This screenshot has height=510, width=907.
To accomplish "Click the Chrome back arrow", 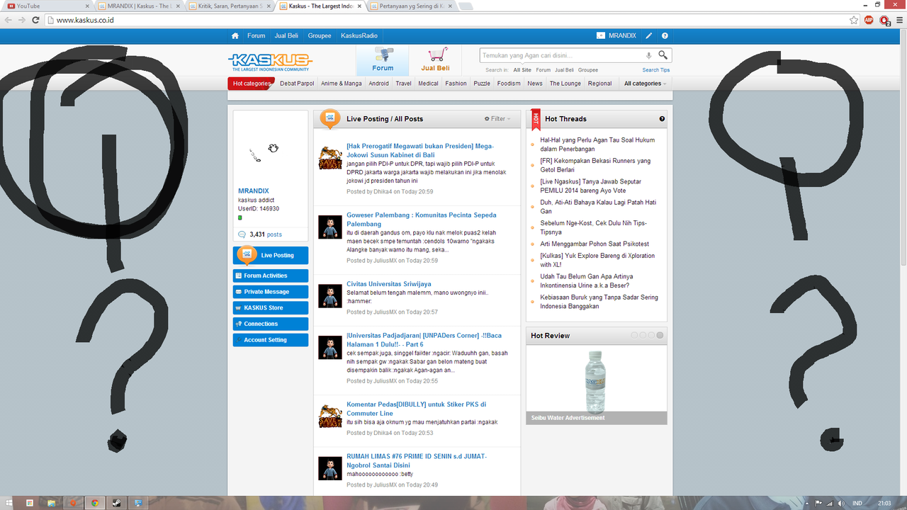I will click(x=9, y=20).
